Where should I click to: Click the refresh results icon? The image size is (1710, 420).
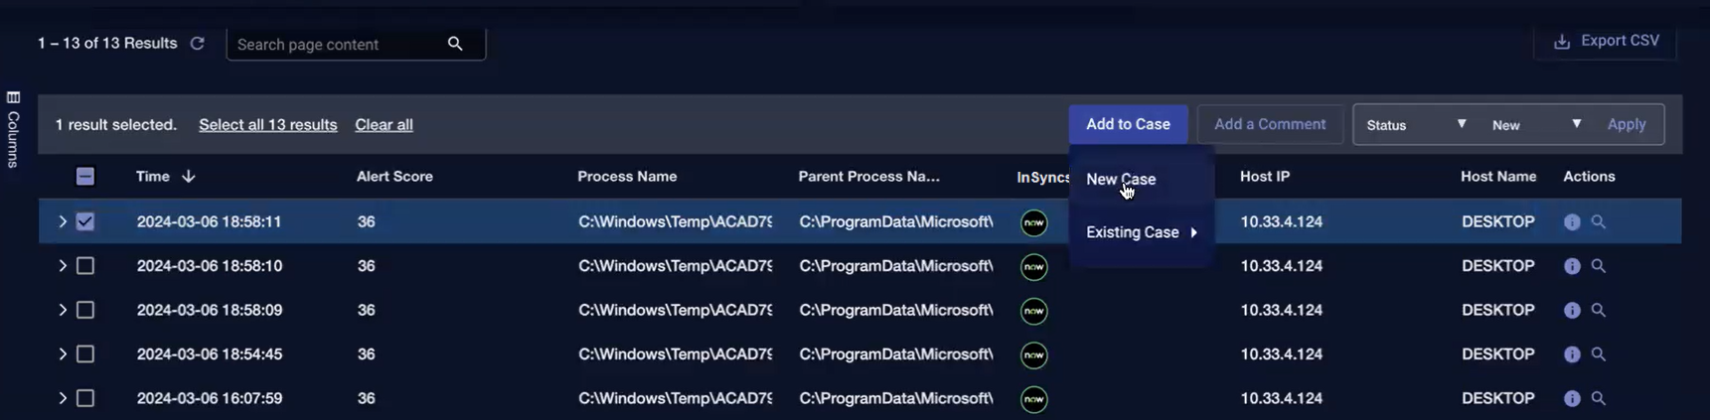click(x=197, y=44)
